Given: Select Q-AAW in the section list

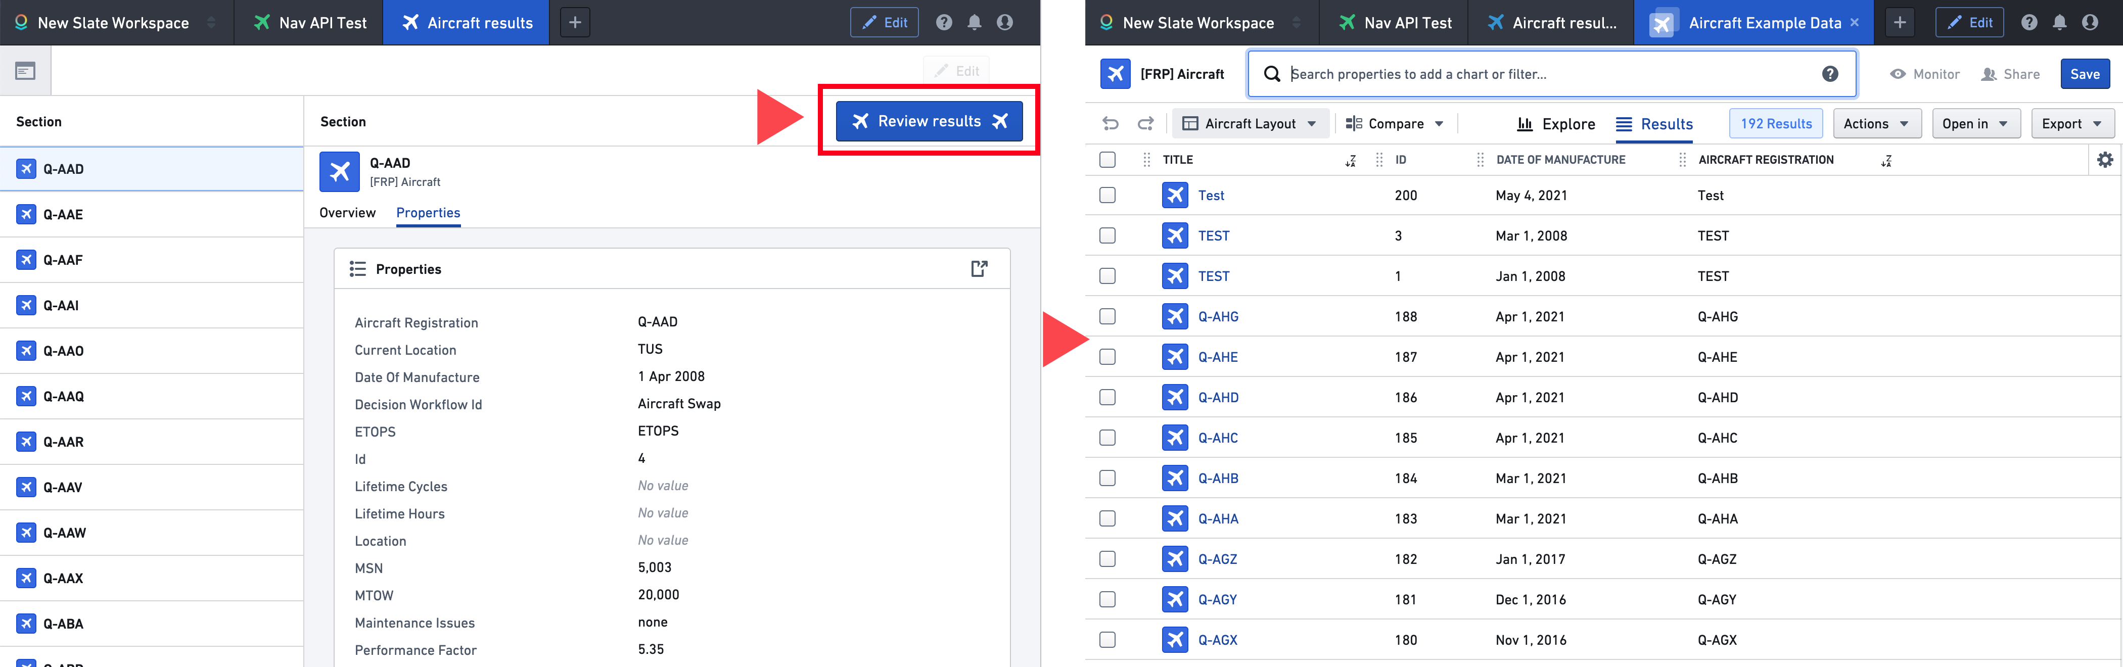Looking at the screenshot, I should tap(152, 533).
